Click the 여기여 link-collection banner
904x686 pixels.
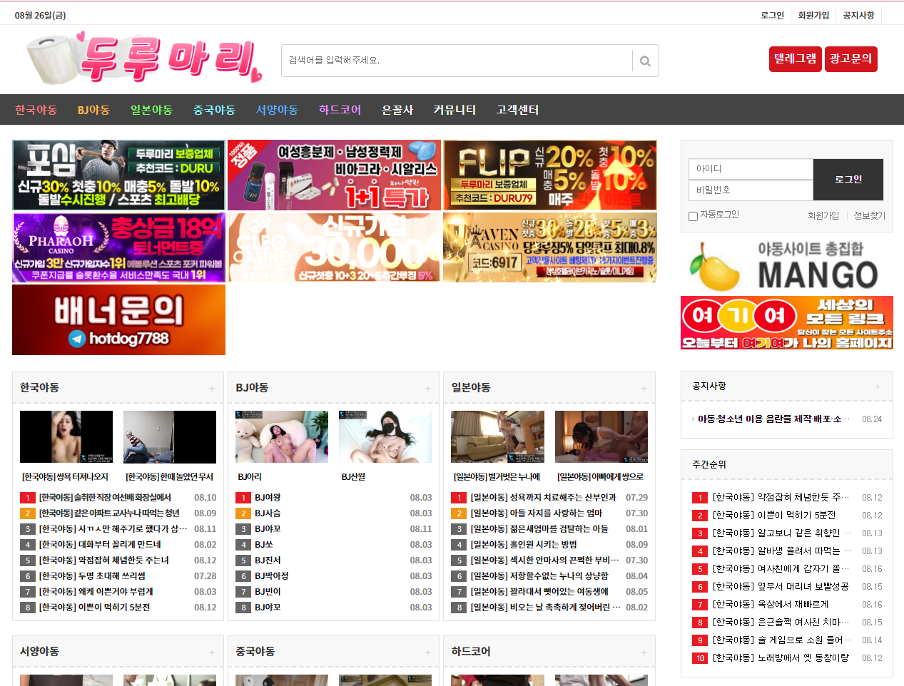(x=786, y=323)
